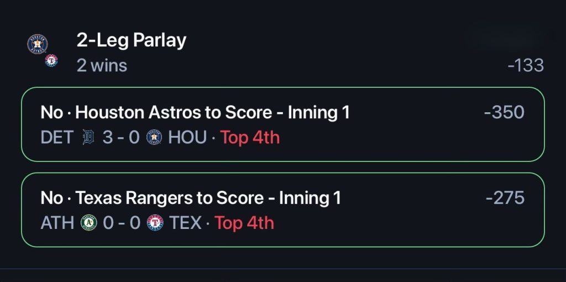The image size is (566, 282).
Task: Click the Rangers logo next to TEX
Action: point(155,223)
